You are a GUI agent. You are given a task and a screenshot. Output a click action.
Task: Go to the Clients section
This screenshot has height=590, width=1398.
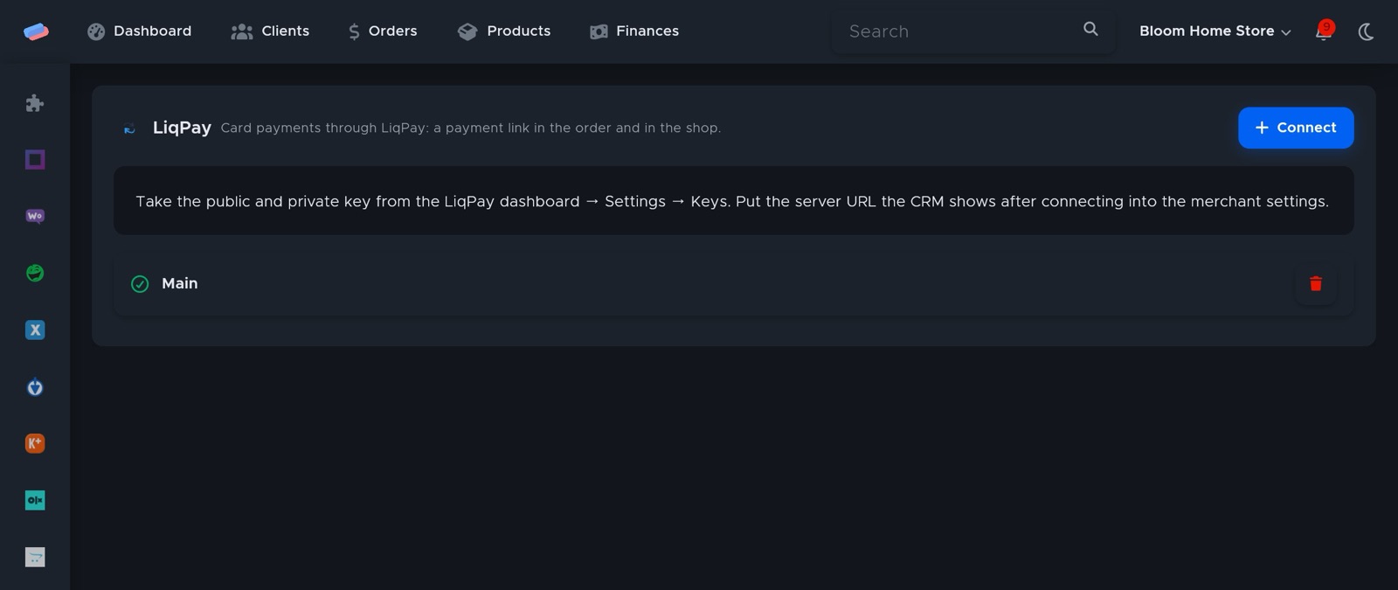[x=270, y=31]
